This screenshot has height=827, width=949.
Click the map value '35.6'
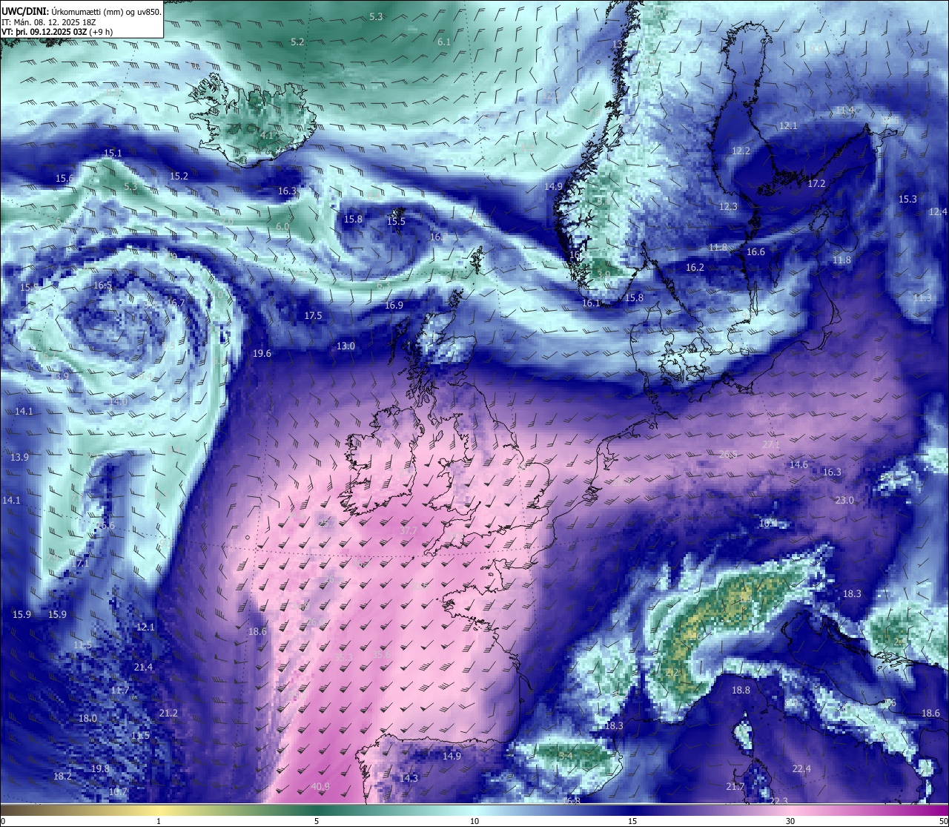(381, 654)
